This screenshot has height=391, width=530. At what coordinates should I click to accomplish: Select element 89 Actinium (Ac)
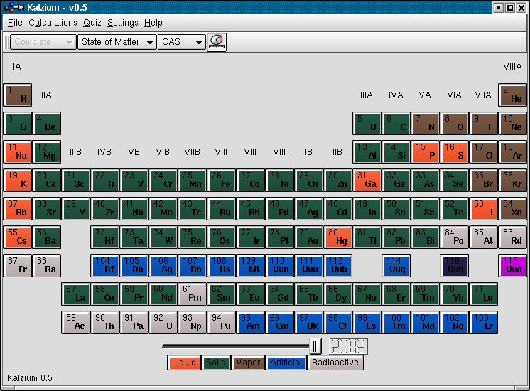pyautogui.click(x=76, y=322)
